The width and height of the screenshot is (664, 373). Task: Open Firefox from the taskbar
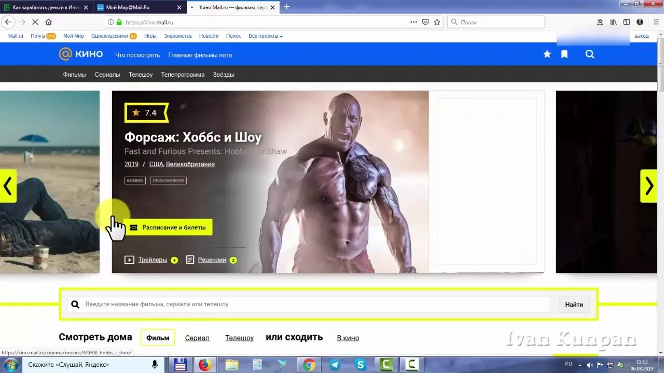(x=205, y=365)
